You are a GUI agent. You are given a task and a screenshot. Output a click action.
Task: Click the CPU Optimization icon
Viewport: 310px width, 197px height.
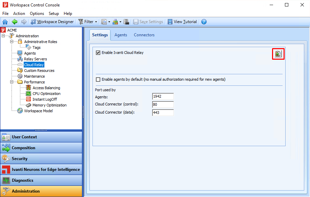tap(28, 94)
